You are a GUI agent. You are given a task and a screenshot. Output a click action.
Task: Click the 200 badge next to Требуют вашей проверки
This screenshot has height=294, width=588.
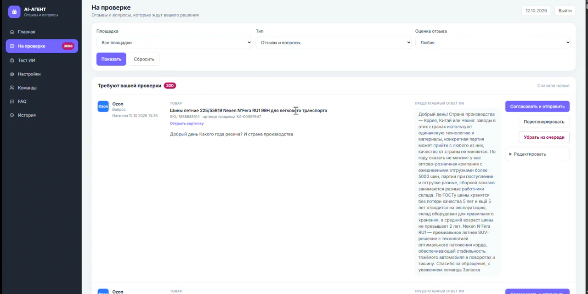coord(170,85)
